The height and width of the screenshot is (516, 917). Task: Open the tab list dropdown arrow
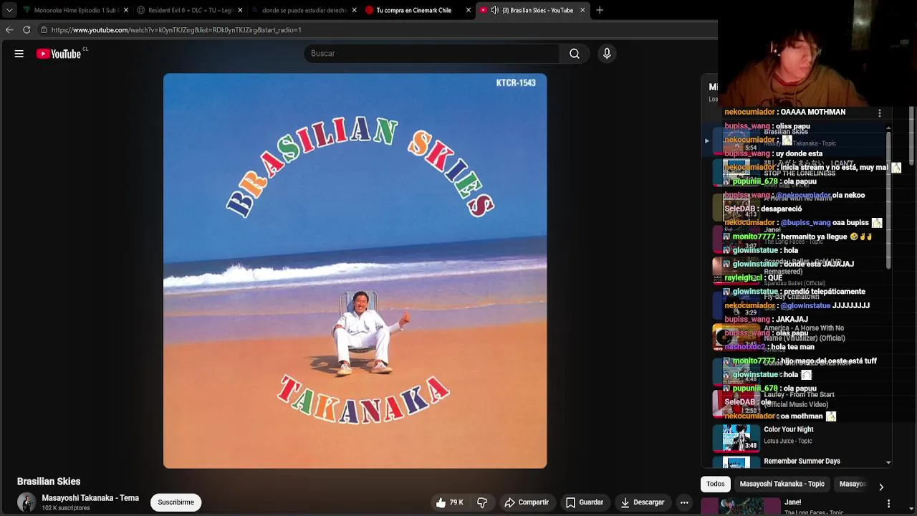[x=9, y=10]
